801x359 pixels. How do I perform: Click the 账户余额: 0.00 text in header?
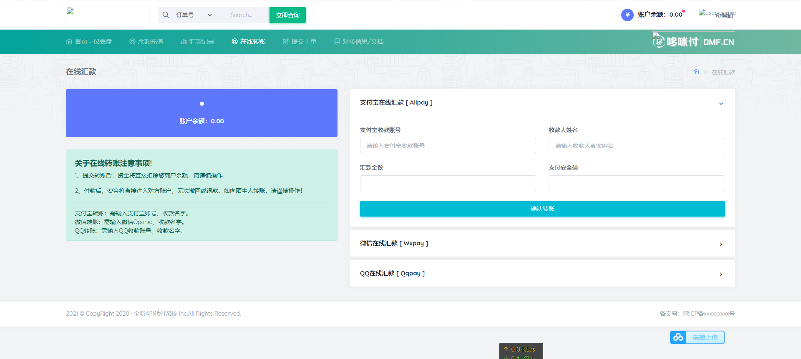660,15
